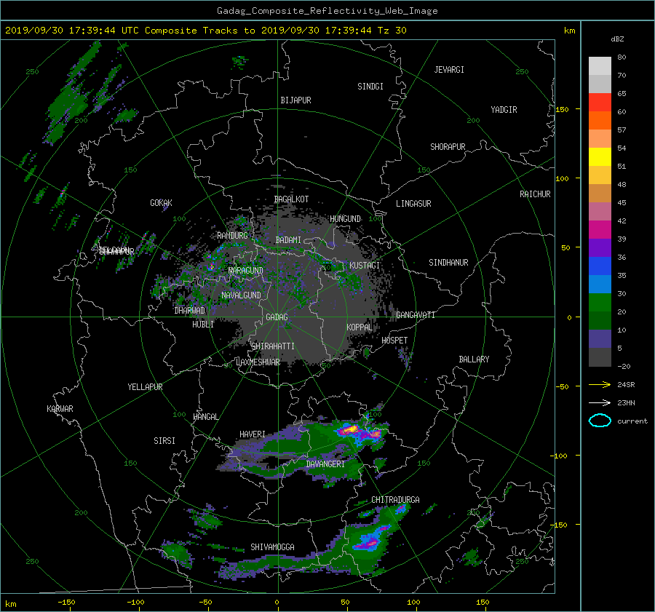Click the KUSTAGI city label
Screen dimensions: 655x612
[365, 266]
